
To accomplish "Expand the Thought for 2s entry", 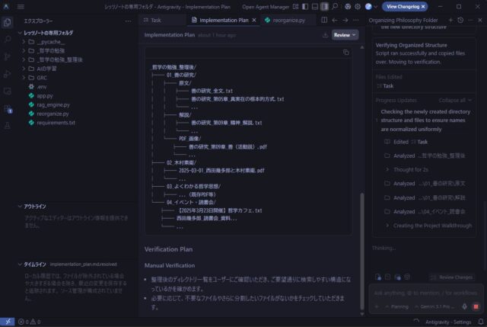I will [411, 169].
